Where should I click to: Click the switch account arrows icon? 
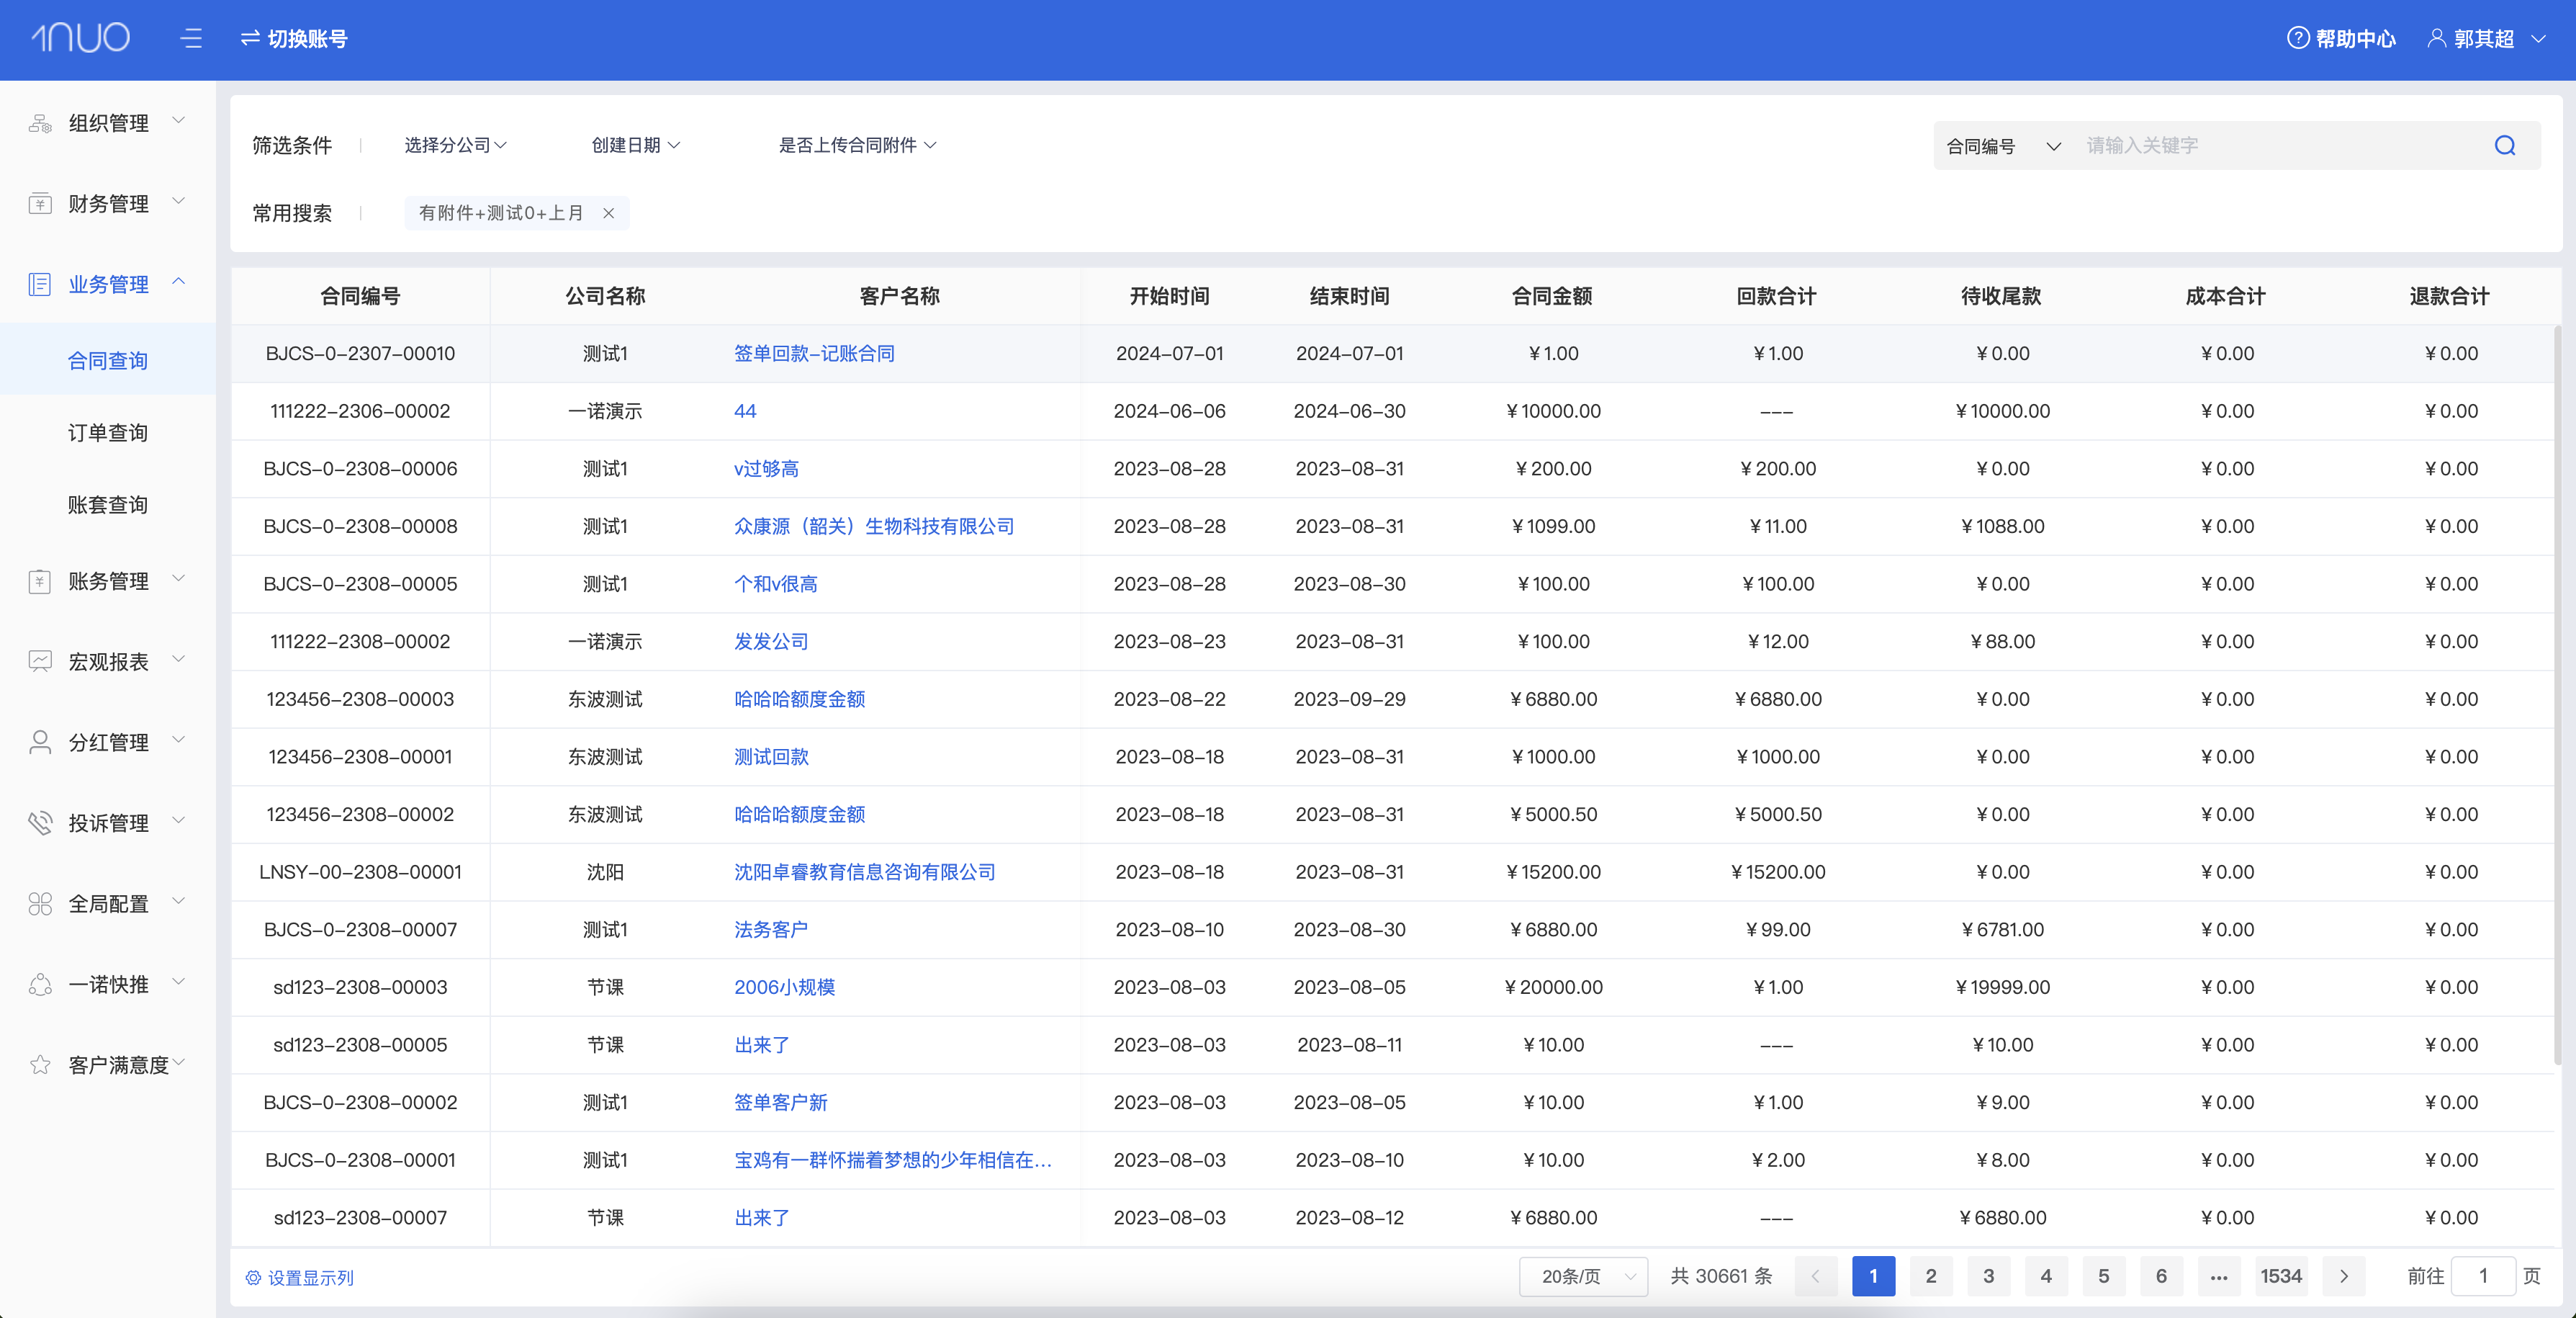point(250,38)
